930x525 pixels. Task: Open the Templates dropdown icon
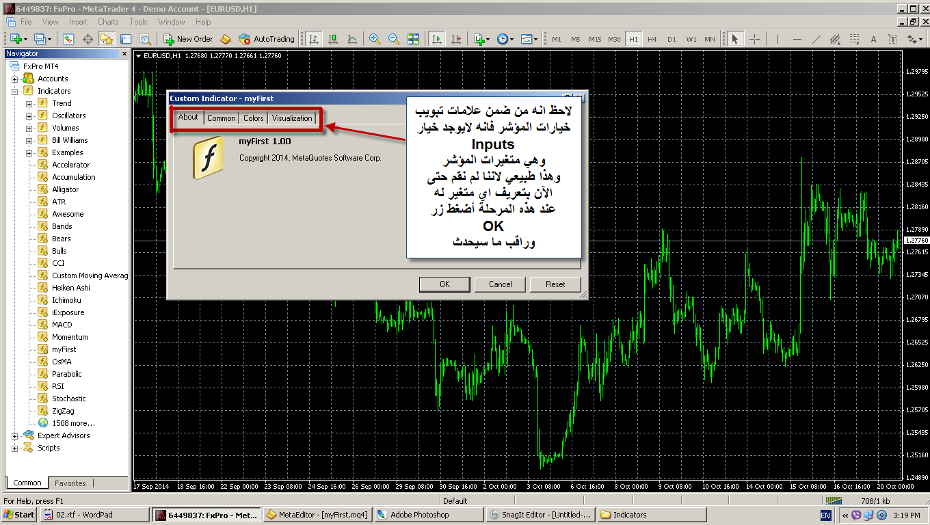[x=529, y=39]
